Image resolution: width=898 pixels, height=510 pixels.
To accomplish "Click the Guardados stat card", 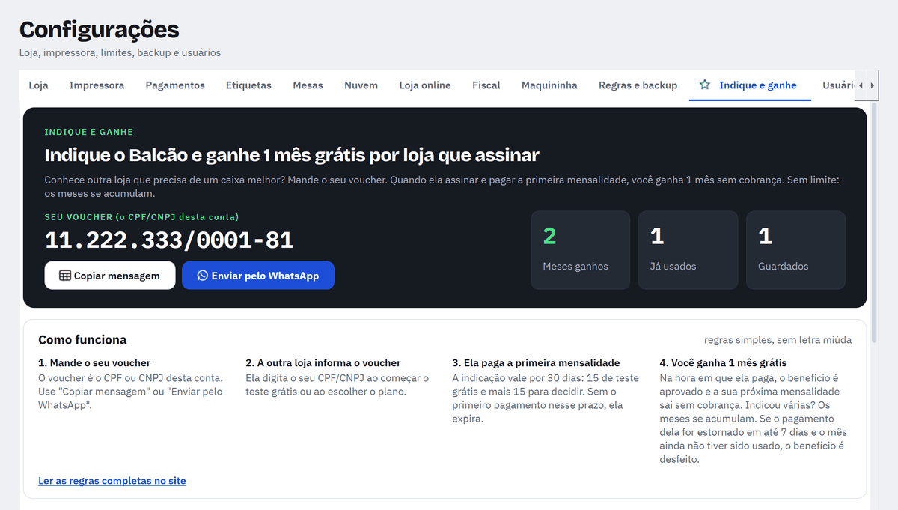I will [796, 250].
